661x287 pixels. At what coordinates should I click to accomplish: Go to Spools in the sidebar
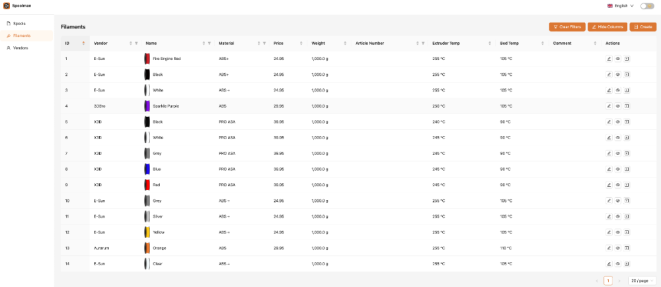click(x=19, y=23)
